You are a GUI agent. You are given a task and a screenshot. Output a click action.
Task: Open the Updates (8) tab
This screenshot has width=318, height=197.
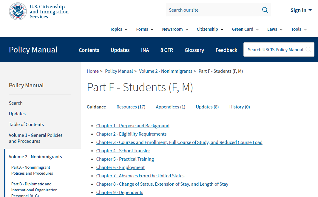[x=207, y=107]
